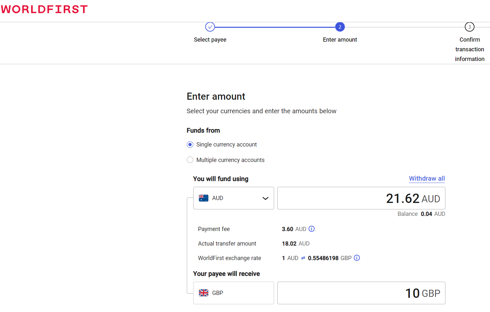Click the UK flag icon
The width and height of the screenshot is (490, 312).
point(204,293)
